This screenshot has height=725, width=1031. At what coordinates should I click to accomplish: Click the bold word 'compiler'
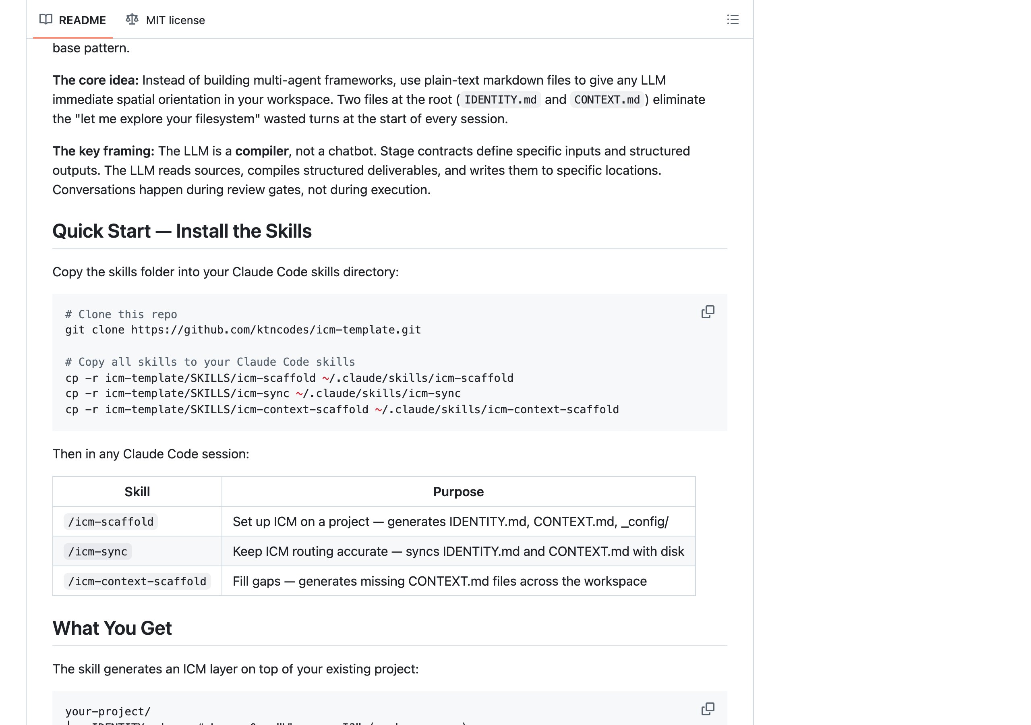262,151
